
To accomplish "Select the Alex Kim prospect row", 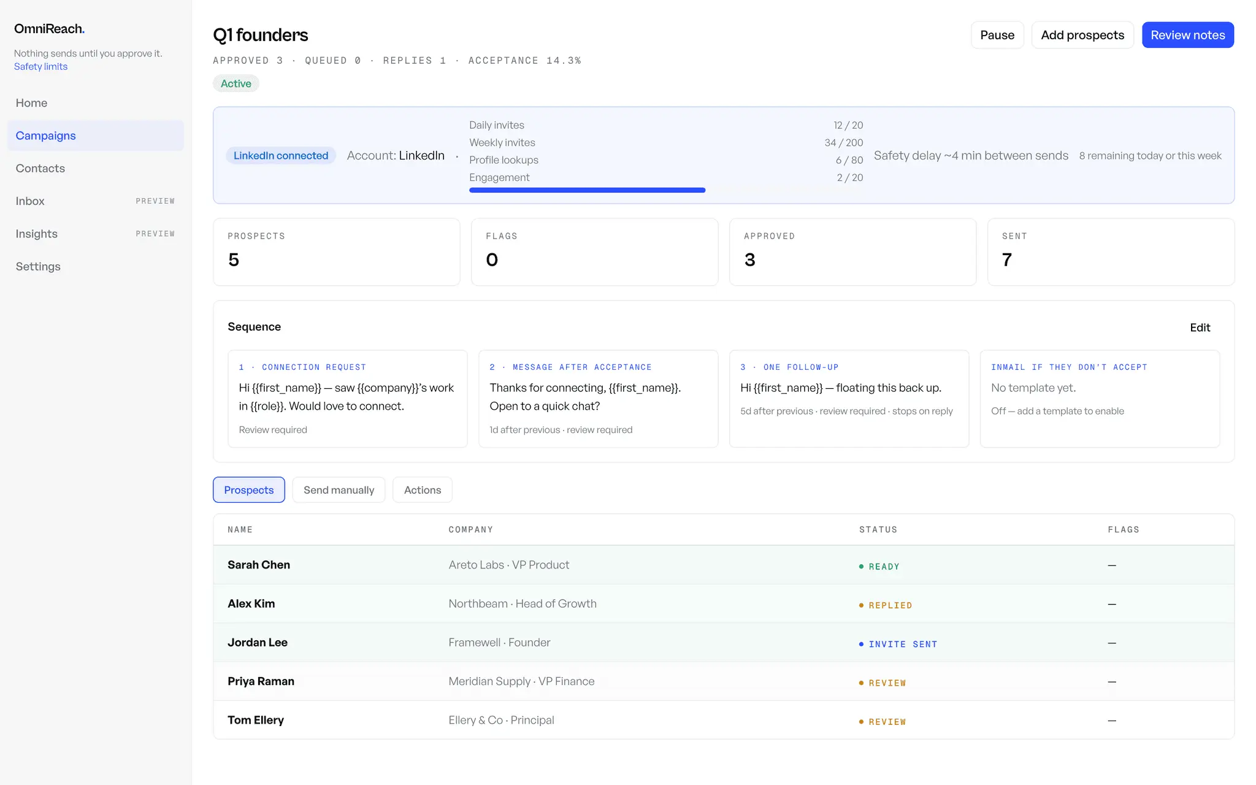I will click(724, 604).
